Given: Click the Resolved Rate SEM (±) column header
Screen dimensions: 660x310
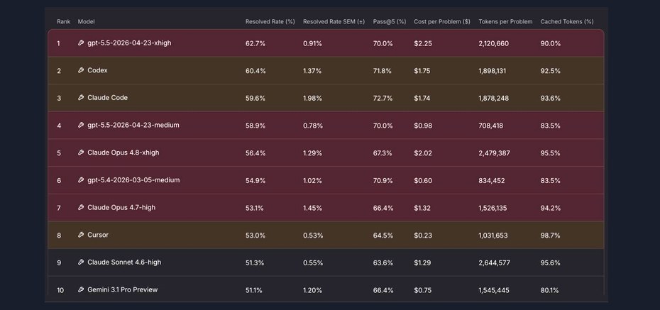Looking at the screenshot, I should tap(334, 21).
